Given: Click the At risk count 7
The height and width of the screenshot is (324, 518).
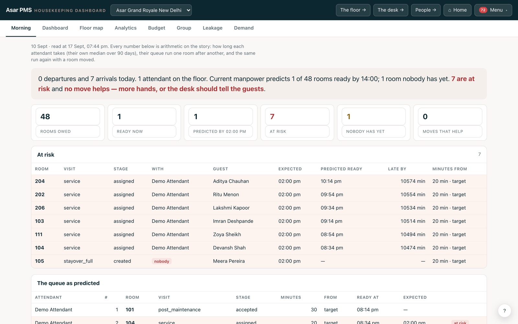Looking at the screenshot, I should coord(479,154).
